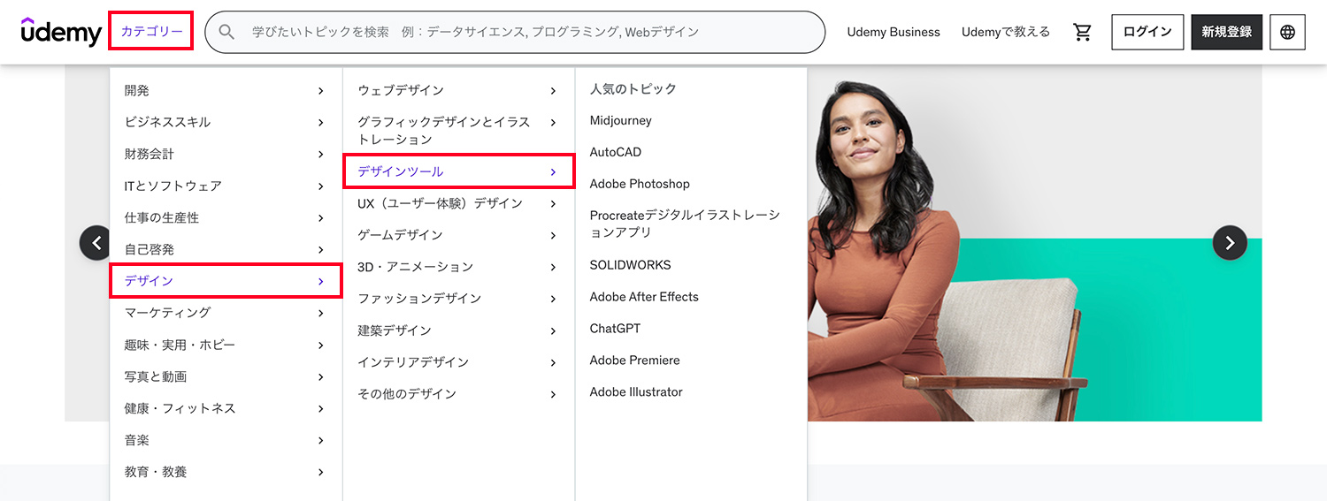Expand その他のデザイン chevron arrow
Screen dimensions: 1327x501
point(553,394)
